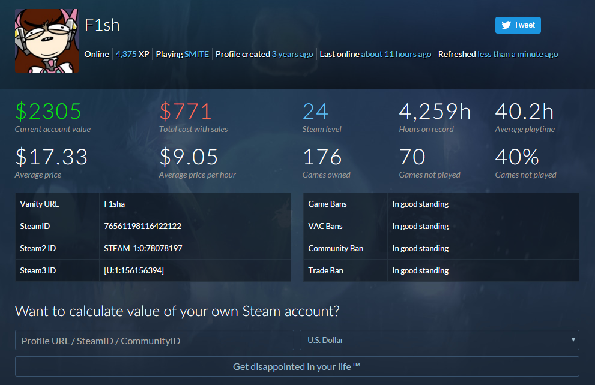Click the Game Bans row label
Image resolution: width=595 pixels, height=385 pixels.
coord(327,204)
